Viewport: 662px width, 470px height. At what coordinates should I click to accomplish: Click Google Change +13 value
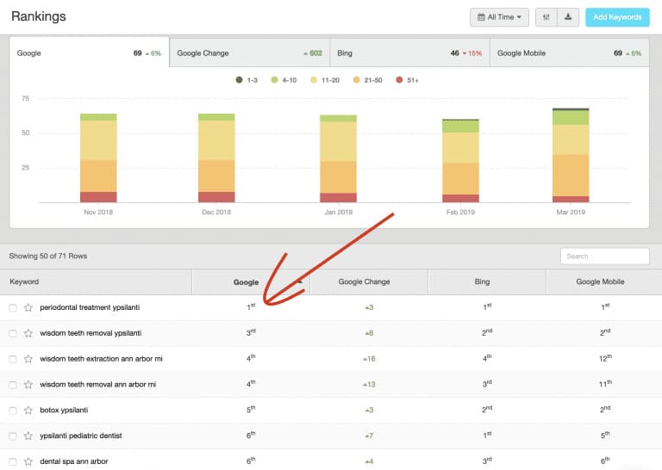pyautogui.click(x=369, y=385)
